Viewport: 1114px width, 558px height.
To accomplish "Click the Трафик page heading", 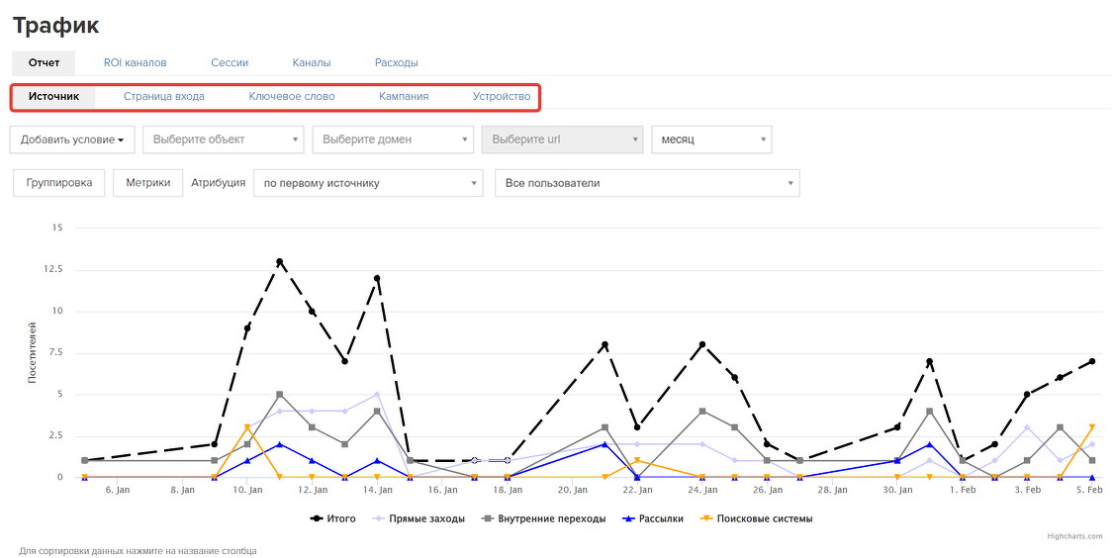I will 56,26.
